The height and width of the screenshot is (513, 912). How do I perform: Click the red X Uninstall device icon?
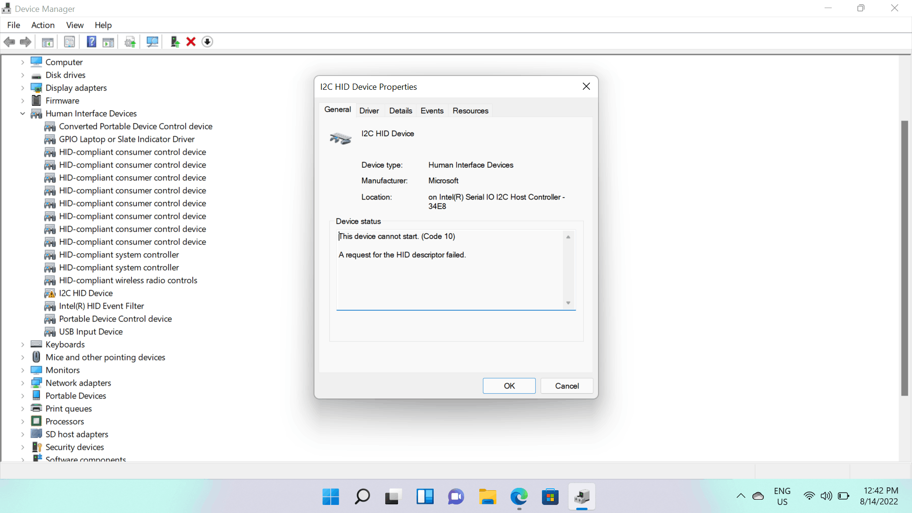(191, 42)
